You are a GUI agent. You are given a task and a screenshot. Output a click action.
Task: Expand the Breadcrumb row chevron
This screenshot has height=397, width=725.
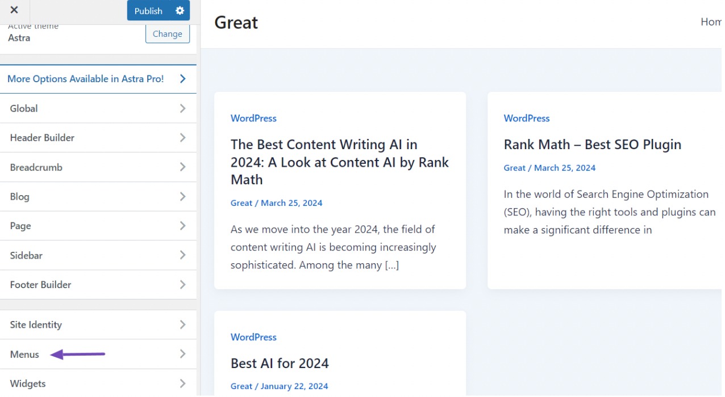click(183, 167)
